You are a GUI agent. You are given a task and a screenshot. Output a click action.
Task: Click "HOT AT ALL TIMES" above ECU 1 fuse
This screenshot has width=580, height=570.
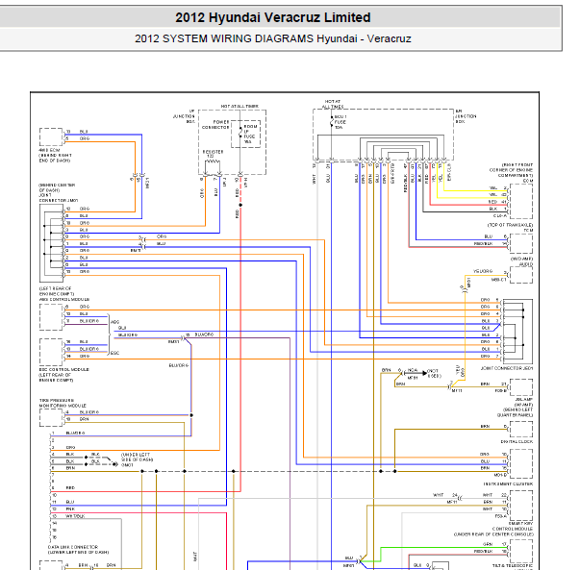coord(333,104)
